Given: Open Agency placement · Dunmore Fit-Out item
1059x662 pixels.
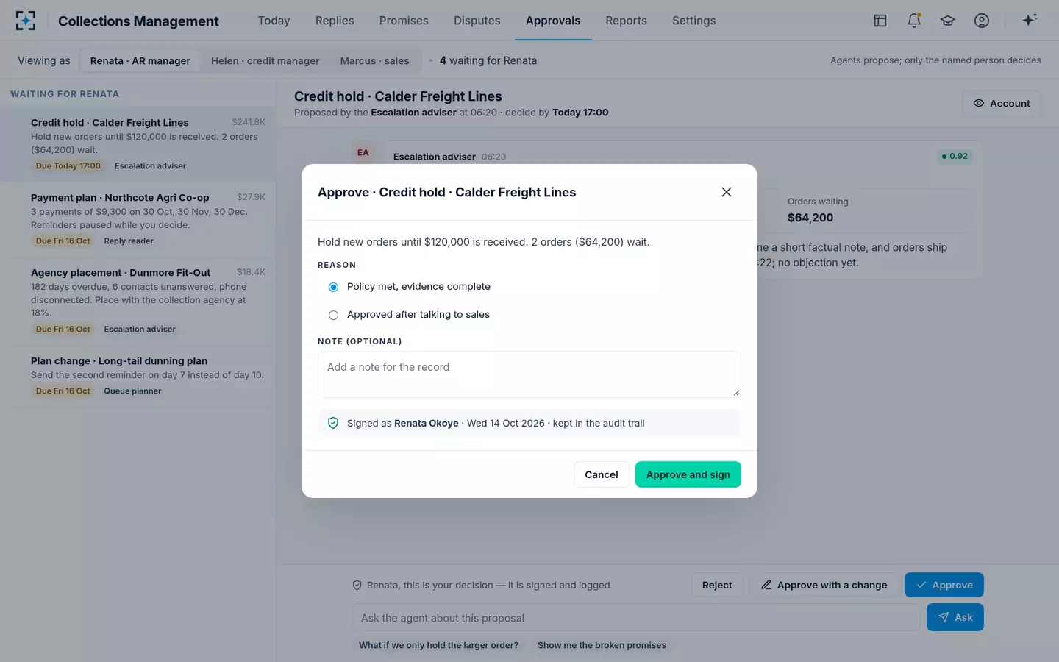Looking at the screenshot, I should coord(138,301).
